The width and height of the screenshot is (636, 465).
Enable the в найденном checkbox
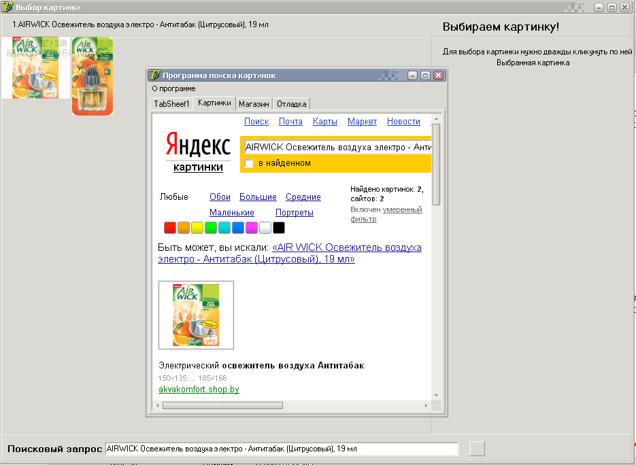[x=249, y=163]
